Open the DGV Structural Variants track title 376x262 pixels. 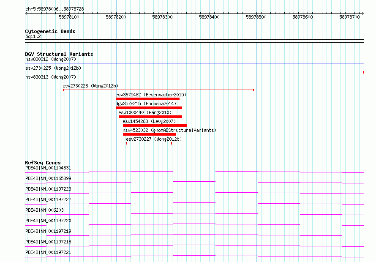click(x=59, y=54)
